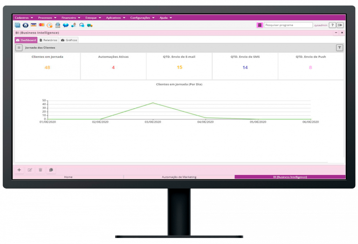The width and height of the screenshot is (358, 244).
Task: Click the Pesquisar programa search field
Action: point(288,25)
